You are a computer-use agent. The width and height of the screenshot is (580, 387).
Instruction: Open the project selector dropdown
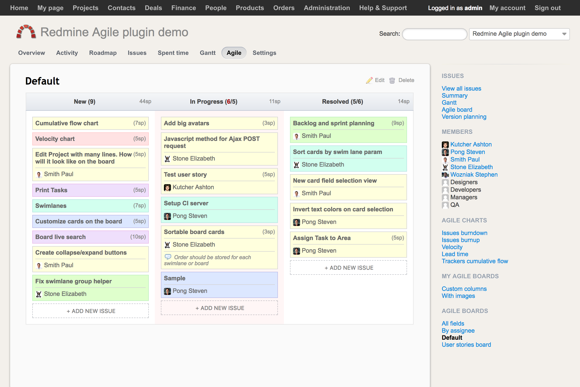519,34
